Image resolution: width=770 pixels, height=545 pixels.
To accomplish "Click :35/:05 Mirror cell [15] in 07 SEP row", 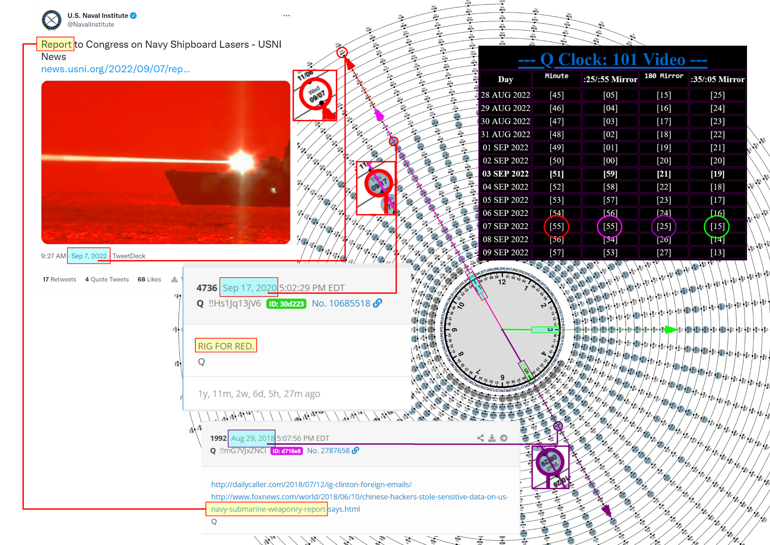I will click(x=717, y=226).
